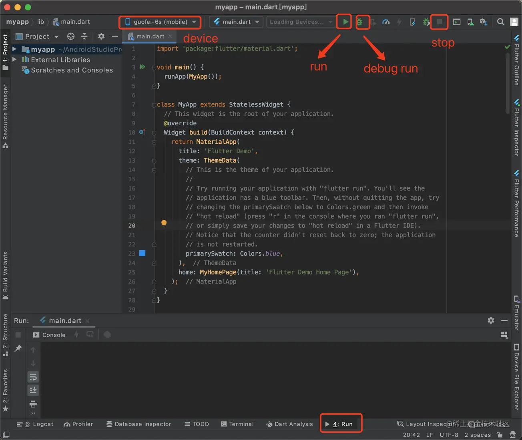Print console output using printer icon
Viewport: 522px width, 440px height.
coord(33,404)
